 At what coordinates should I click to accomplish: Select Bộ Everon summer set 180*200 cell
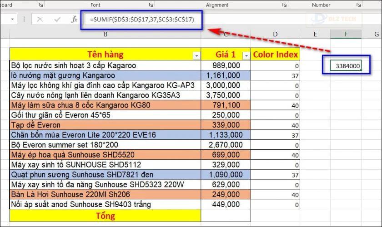click(x=105, y=145)
